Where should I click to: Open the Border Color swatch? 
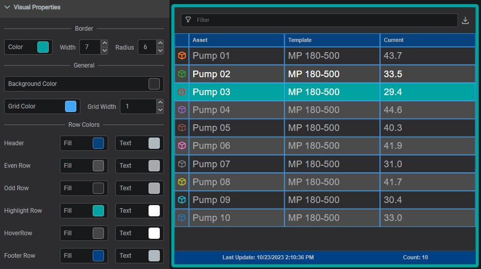pos(43,47)
